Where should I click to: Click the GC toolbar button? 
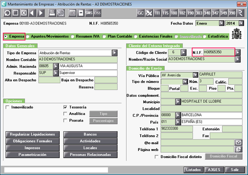(x=141, y=13)
